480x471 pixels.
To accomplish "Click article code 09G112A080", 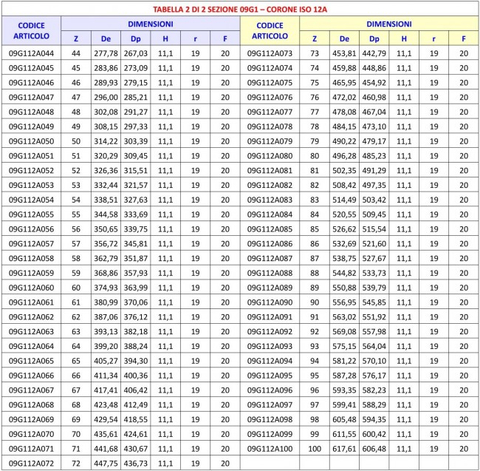I will (270, 156).
